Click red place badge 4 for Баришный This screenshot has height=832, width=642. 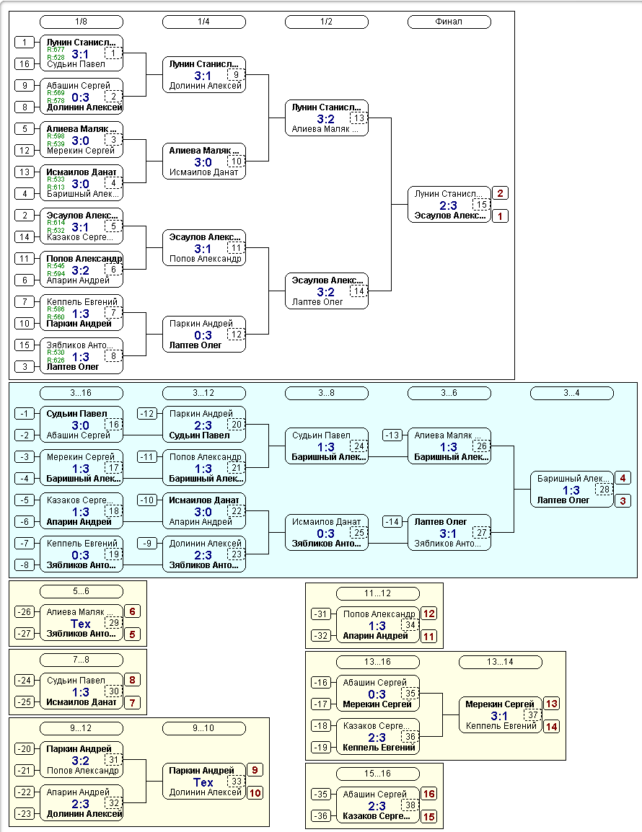click(623, 477)
